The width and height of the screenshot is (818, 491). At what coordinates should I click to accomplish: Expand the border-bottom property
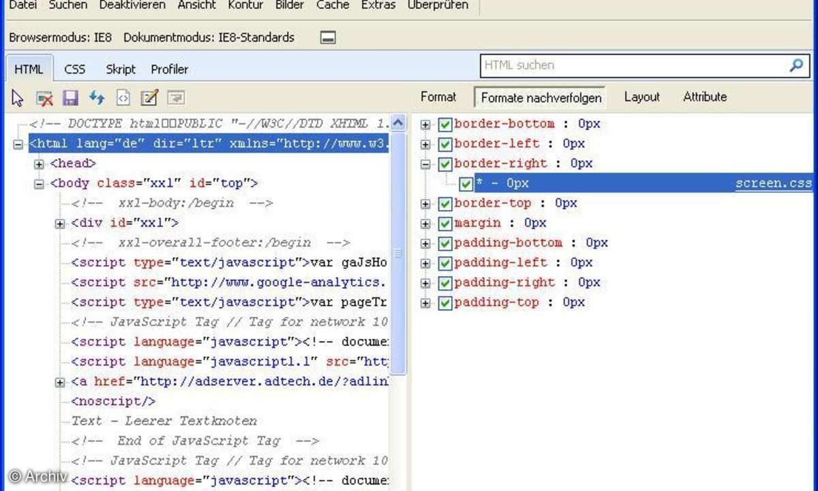coord(426,125)
